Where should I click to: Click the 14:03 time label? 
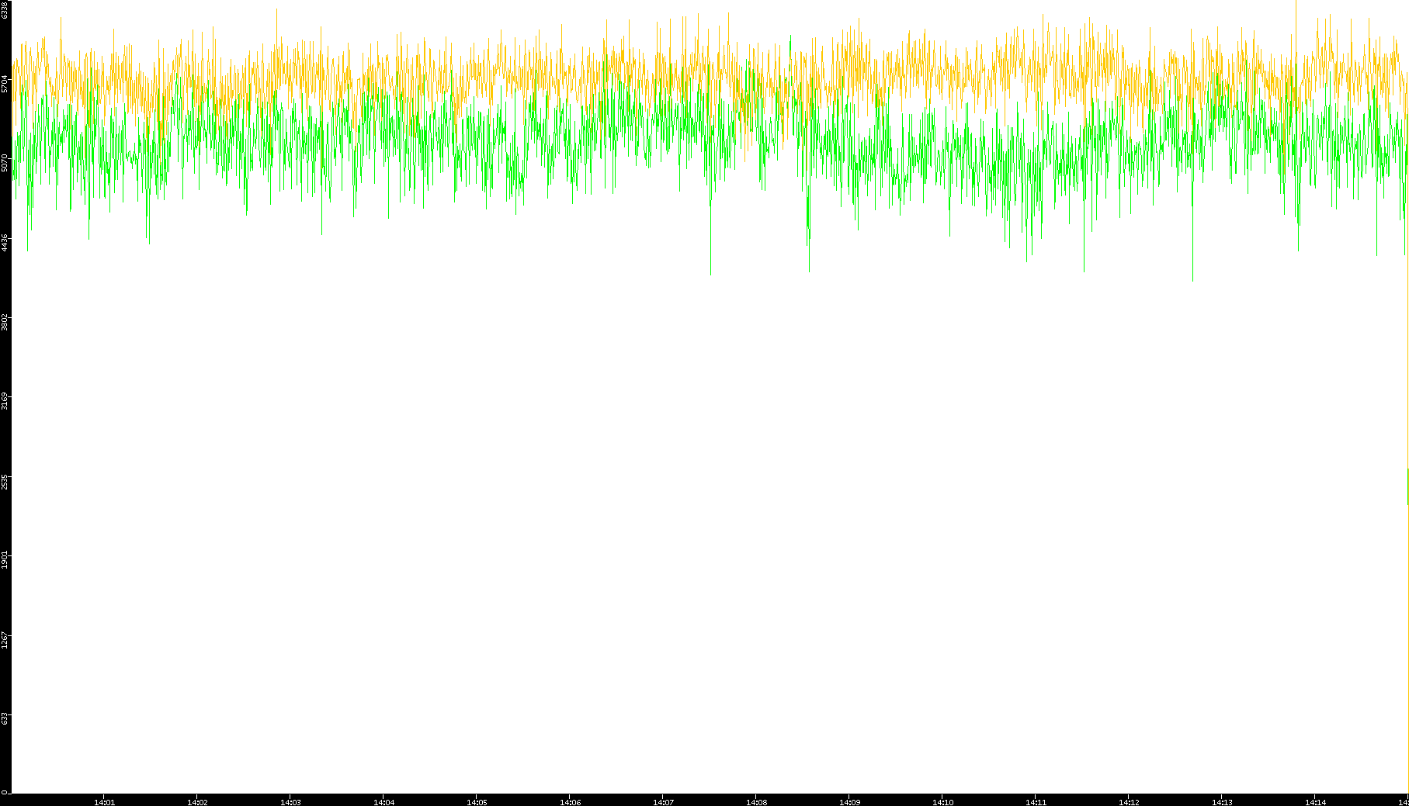pyautogui.click(x=290, y=802)
